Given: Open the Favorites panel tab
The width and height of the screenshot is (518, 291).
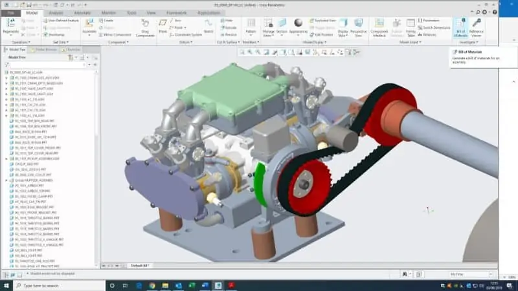Looking at the screenshot, I should click(71, 50).
